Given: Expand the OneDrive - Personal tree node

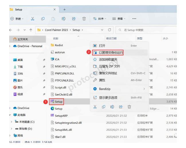Looking at the screenshot, I should click(10, 46).
